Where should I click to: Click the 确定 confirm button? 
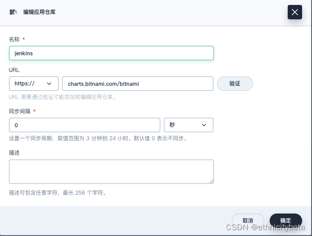(286, 221)
